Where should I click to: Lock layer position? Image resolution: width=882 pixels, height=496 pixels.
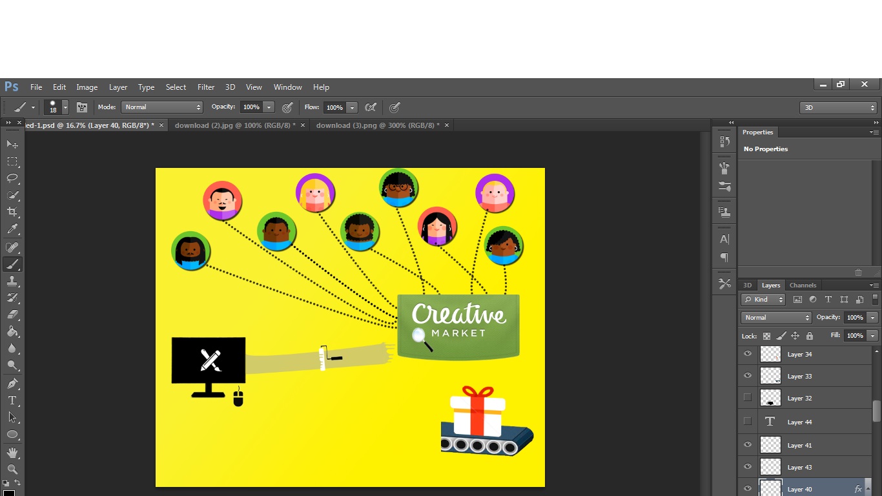pyautogui.click(x=795, y=336)
